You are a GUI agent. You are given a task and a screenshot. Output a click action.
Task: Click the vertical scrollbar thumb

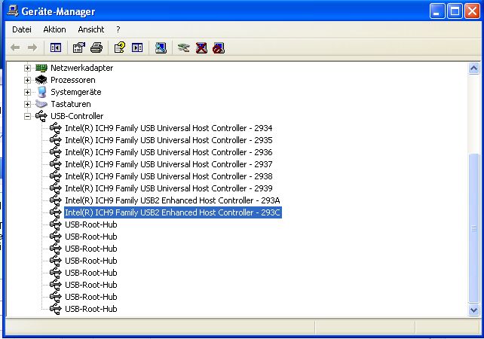coord(473,228)
